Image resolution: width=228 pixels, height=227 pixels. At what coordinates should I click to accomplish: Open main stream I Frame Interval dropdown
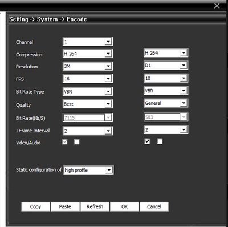pyautogui.click(x=88, y=131)
